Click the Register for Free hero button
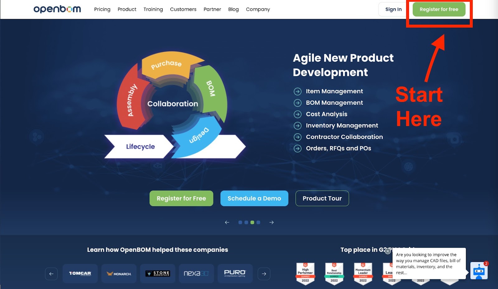Screen dimensions: 498x289 coord(181,198)
